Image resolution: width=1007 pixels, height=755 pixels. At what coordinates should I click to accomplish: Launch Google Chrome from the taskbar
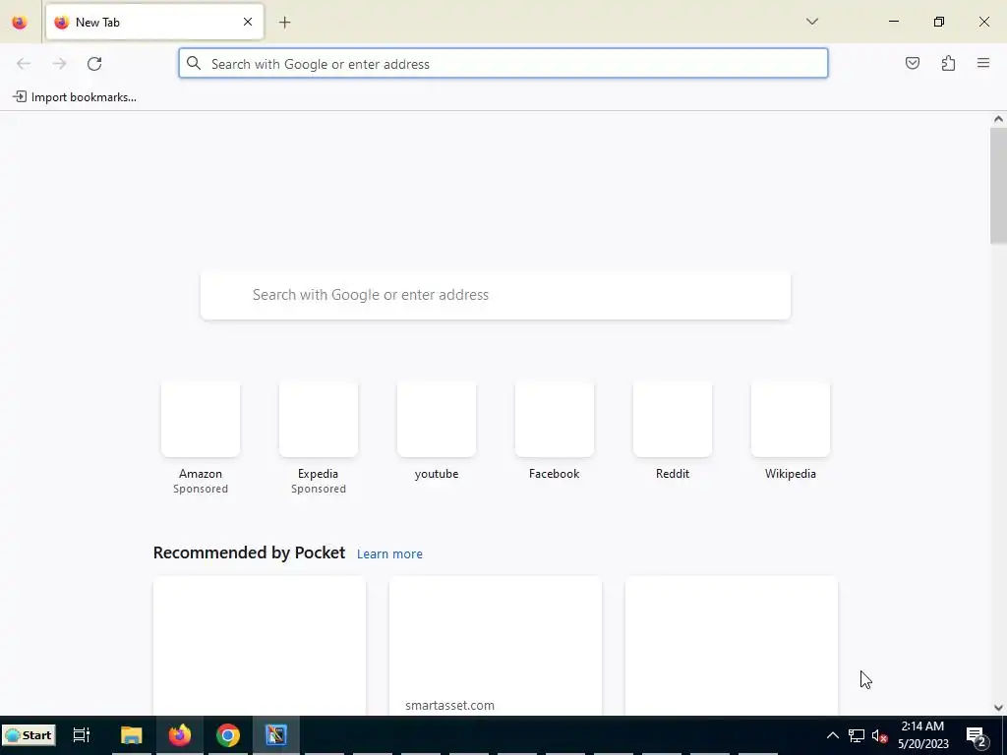point(228,735)
